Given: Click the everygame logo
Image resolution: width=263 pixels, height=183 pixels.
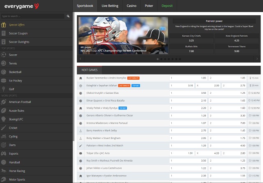Looking at the screenshot, I should tap(22, 6).
